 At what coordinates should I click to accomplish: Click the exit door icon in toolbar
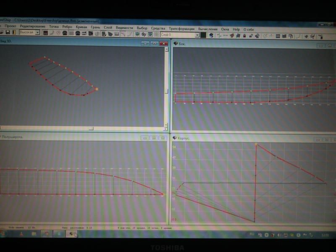point(14,33)
